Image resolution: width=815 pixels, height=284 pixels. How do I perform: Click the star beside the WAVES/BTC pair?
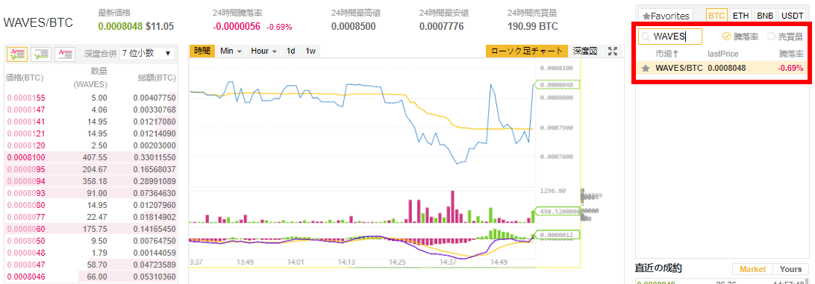(646, 68)
